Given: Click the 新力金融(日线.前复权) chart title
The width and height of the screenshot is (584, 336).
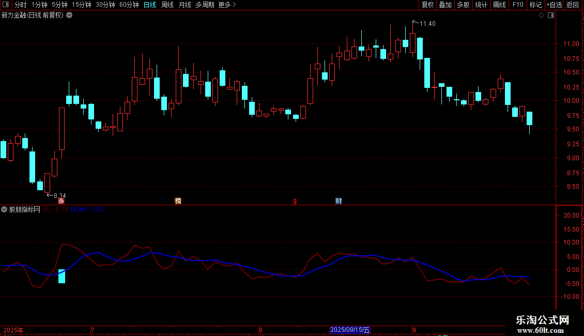Looking at the screenshot, I should coord(33,16).
